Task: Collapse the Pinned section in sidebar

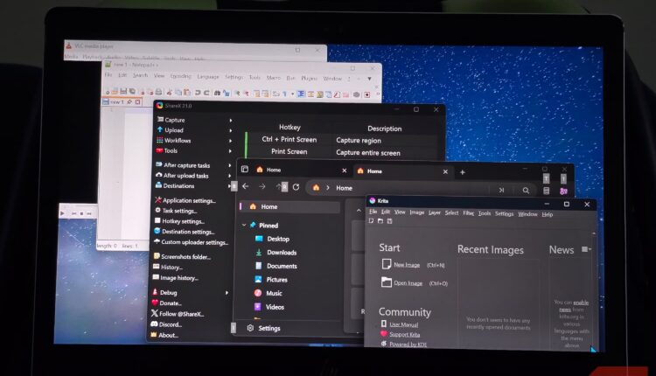Action: point(244,225)
